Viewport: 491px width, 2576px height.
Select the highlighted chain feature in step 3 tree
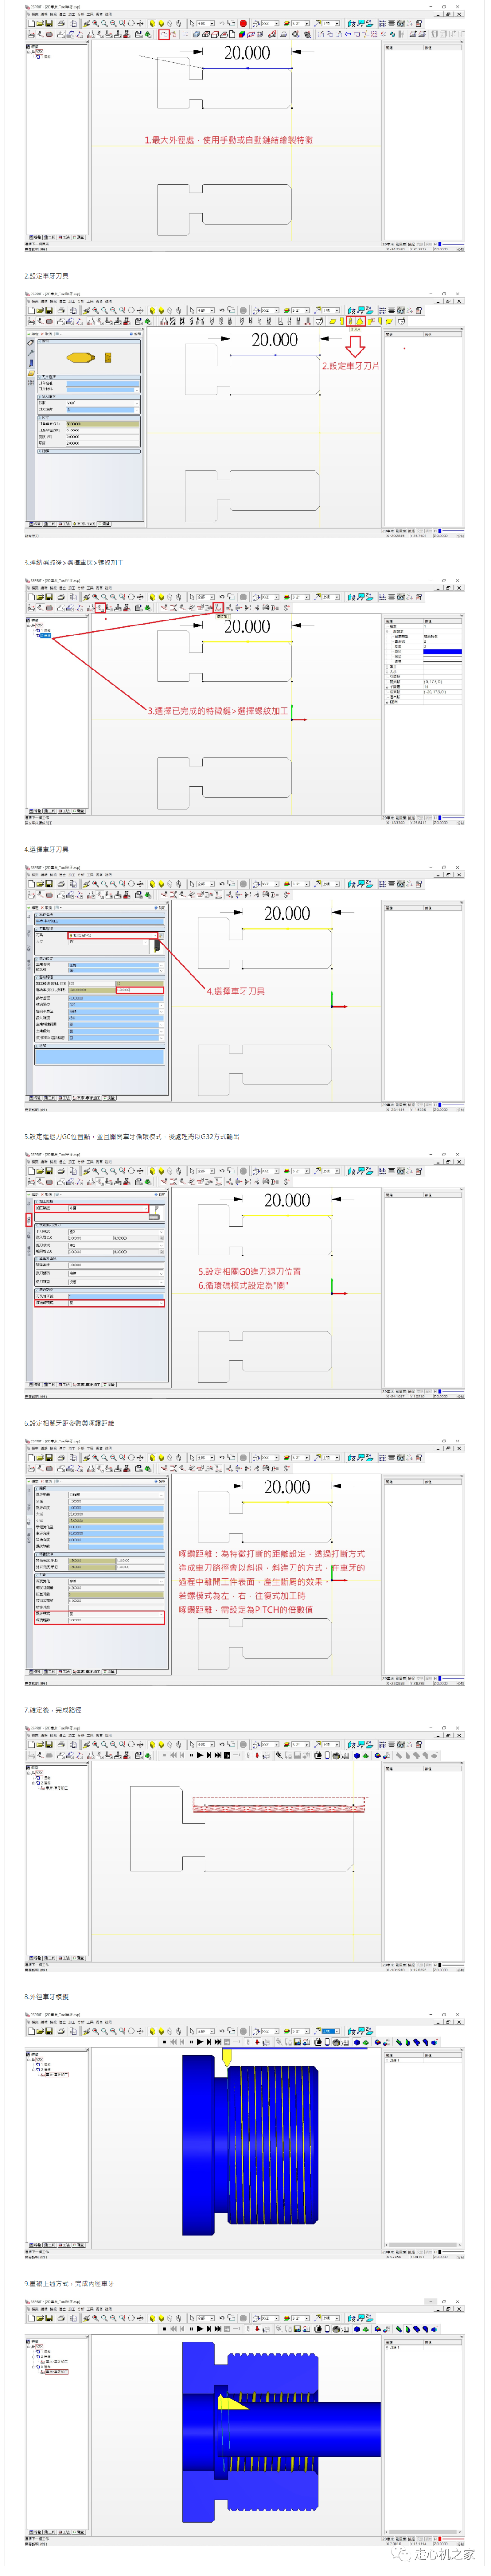pyautogui.click(x=46, y=635)
